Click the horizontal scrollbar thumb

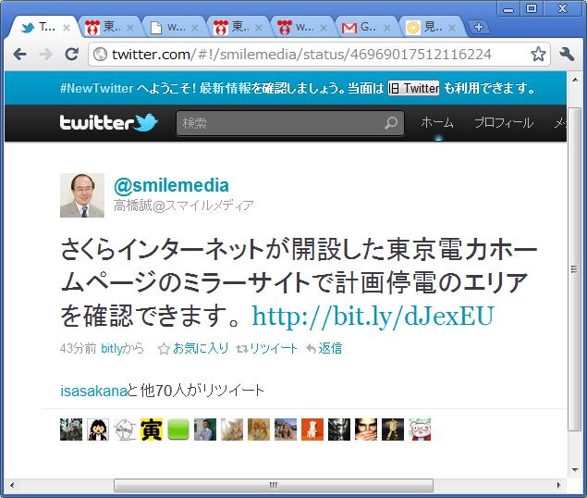click(274, 485)
